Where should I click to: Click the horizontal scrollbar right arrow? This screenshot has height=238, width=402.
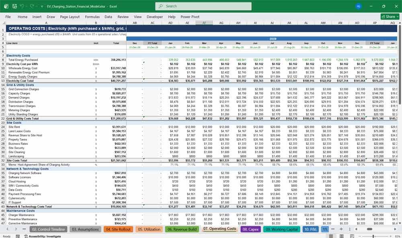395,229
